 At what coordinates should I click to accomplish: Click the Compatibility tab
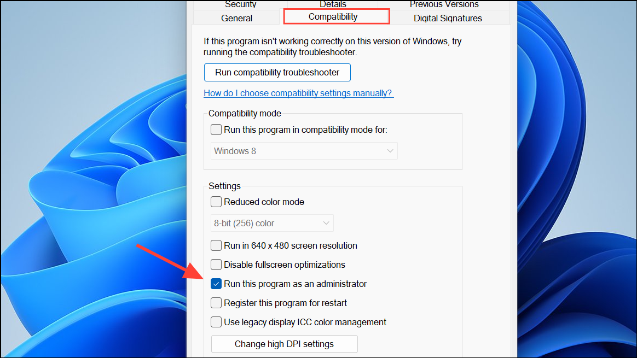pyautogui.click(x=333, y=17)
